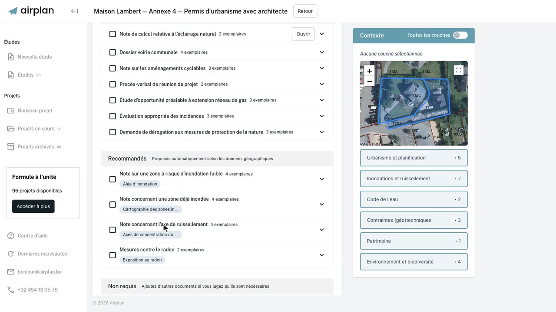The image size is (556, 312).
Task: Click the parcel aerial map view
Action: coord(414,103)
